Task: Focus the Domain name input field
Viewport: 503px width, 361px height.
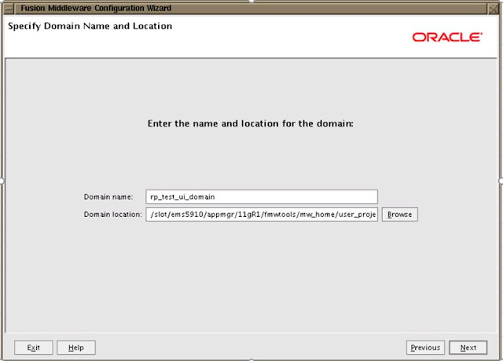Action: click(x=262, y=197)
